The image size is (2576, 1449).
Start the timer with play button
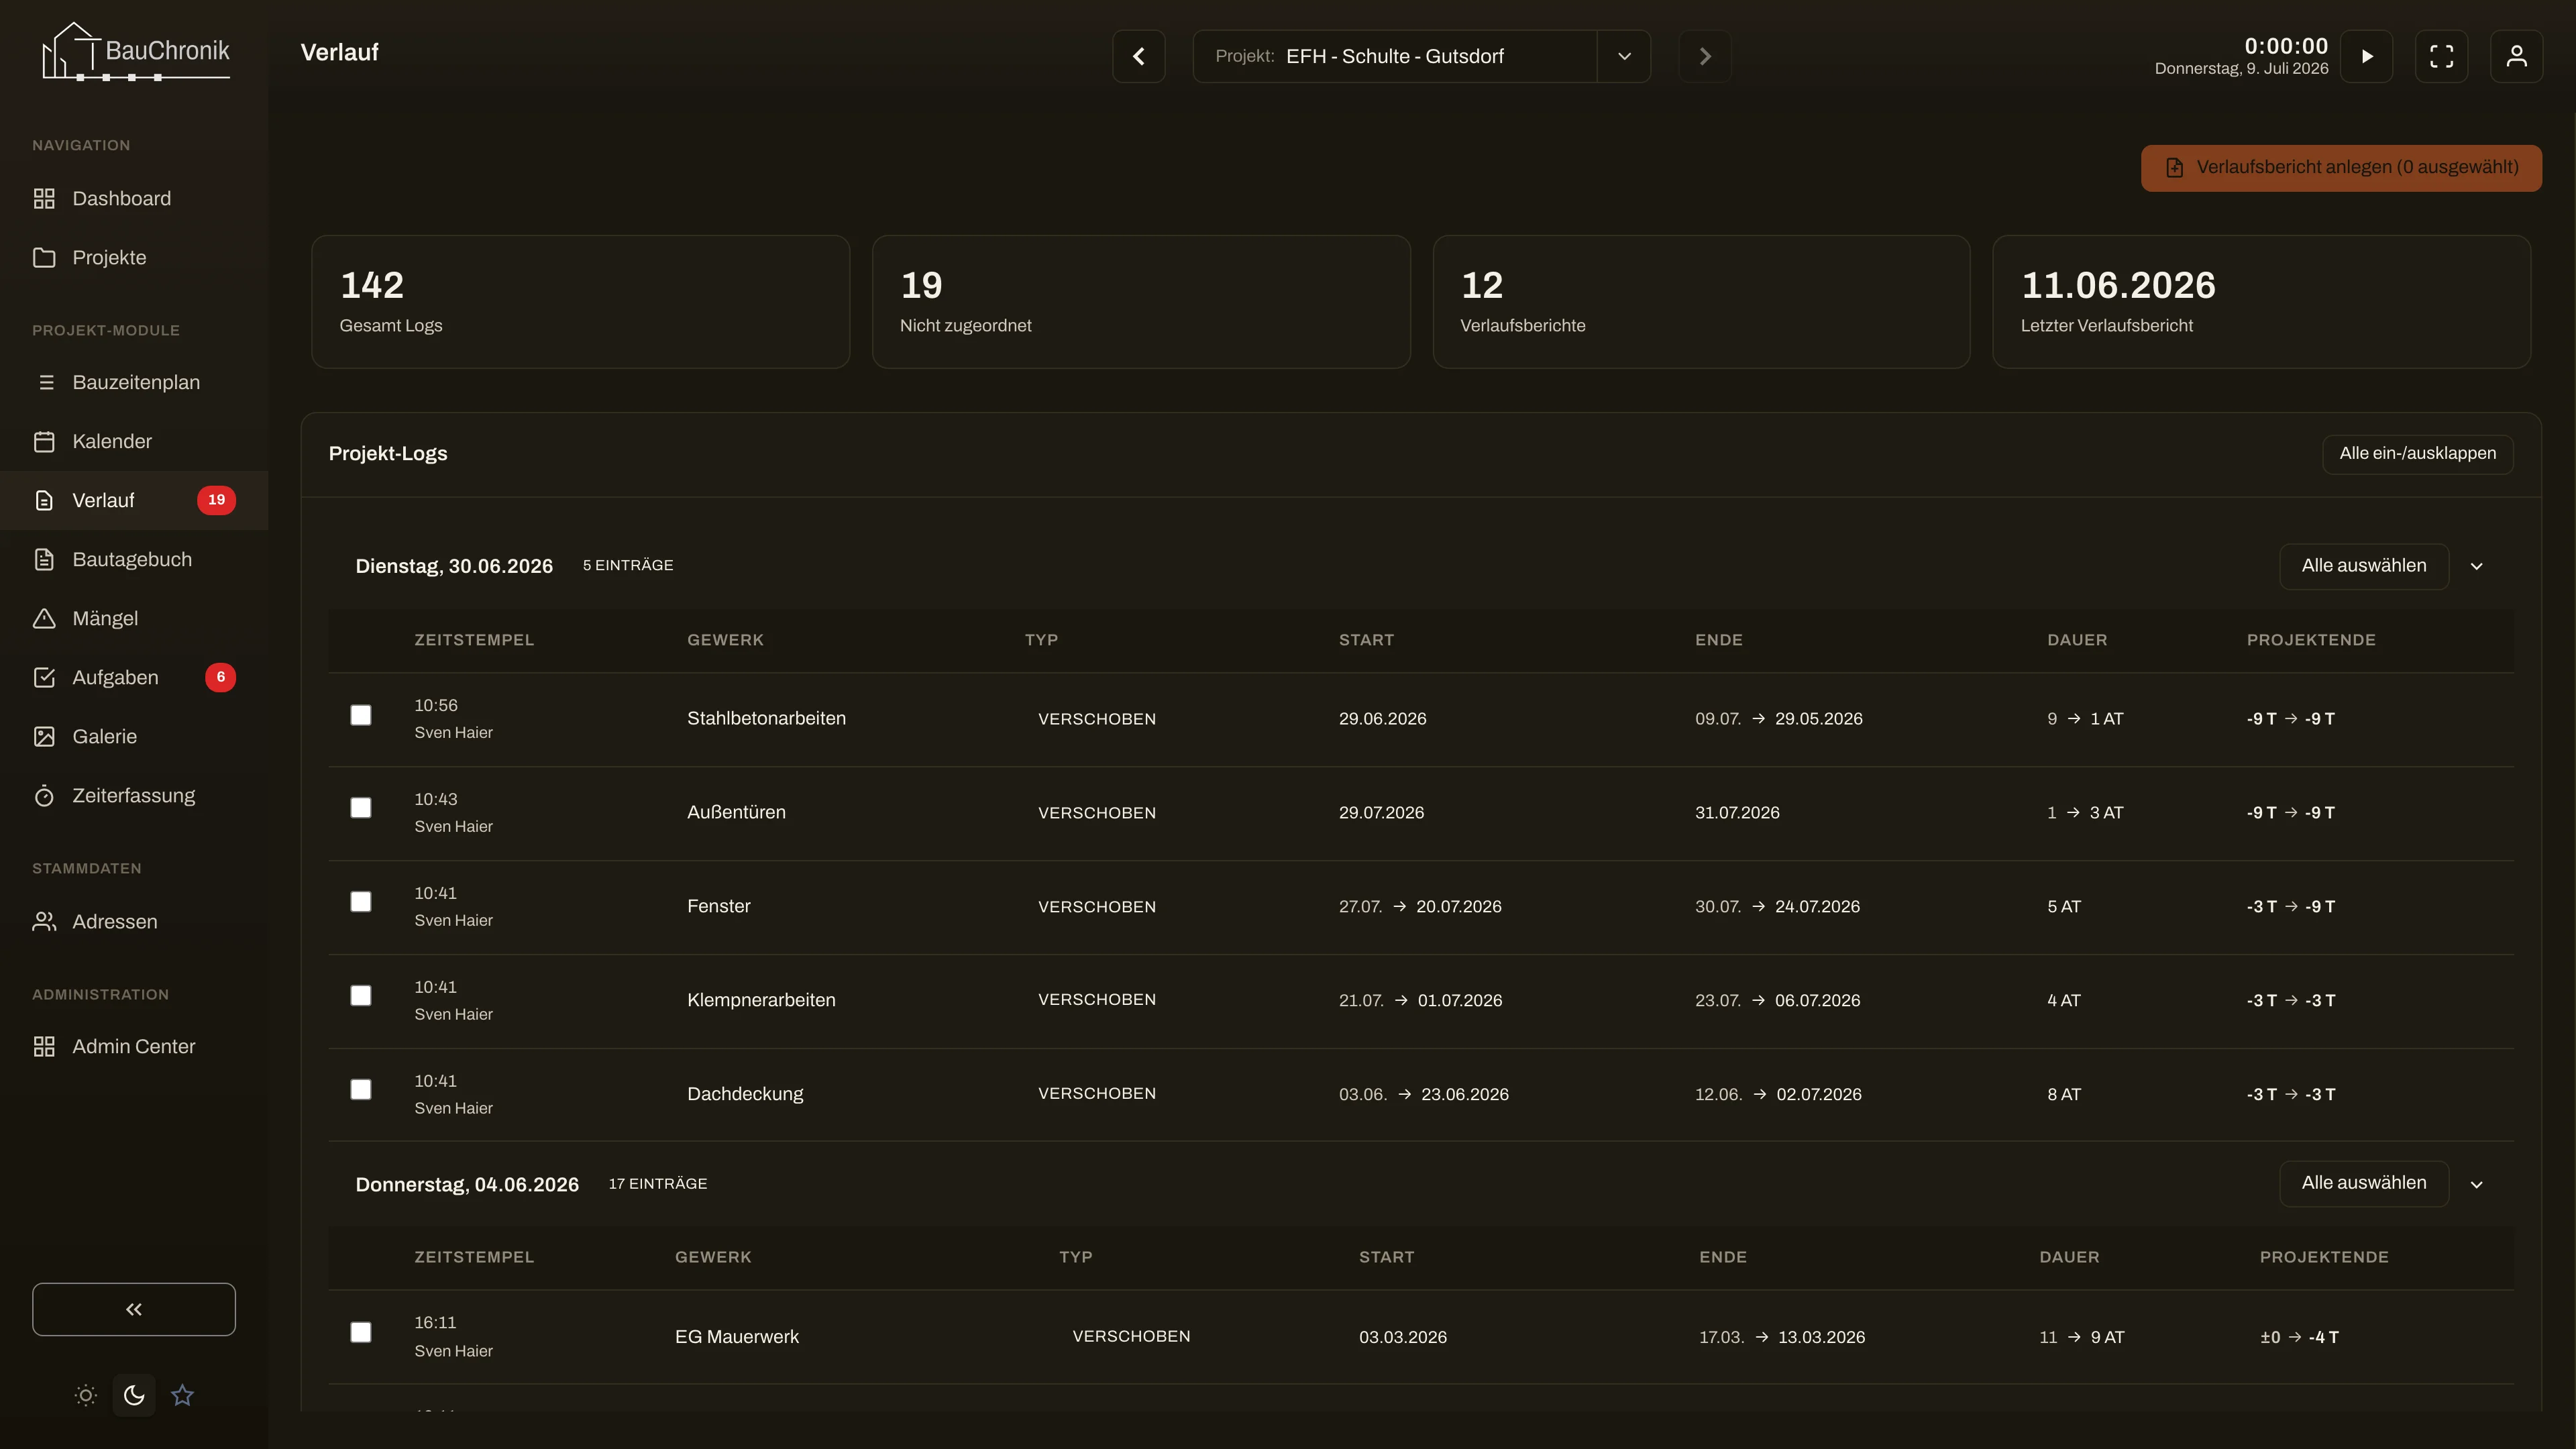pyautogui.click(x=2367, y=56)
